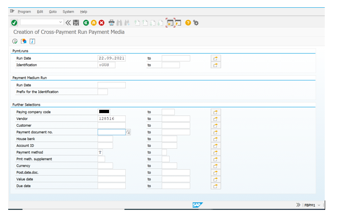Click the Execute clock icon
This screenshot has height=216, width=337.
pyautogui.click(x=15, y=41)
